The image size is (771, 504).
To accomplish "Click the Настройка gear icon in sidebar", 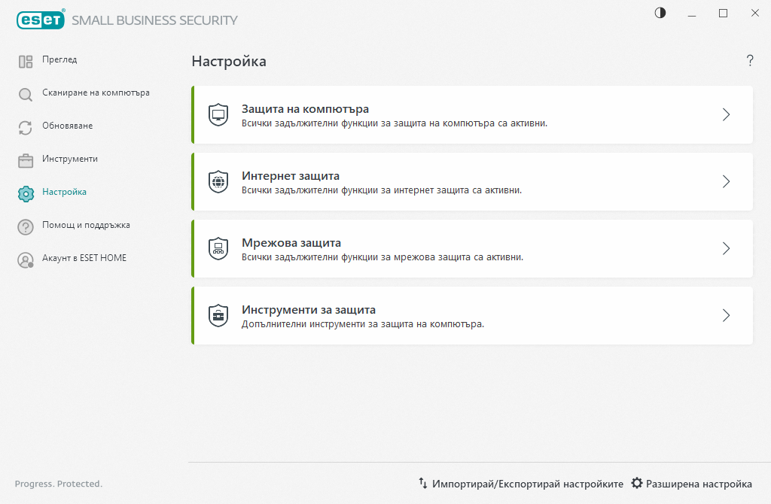I will (x=26, y=193).
